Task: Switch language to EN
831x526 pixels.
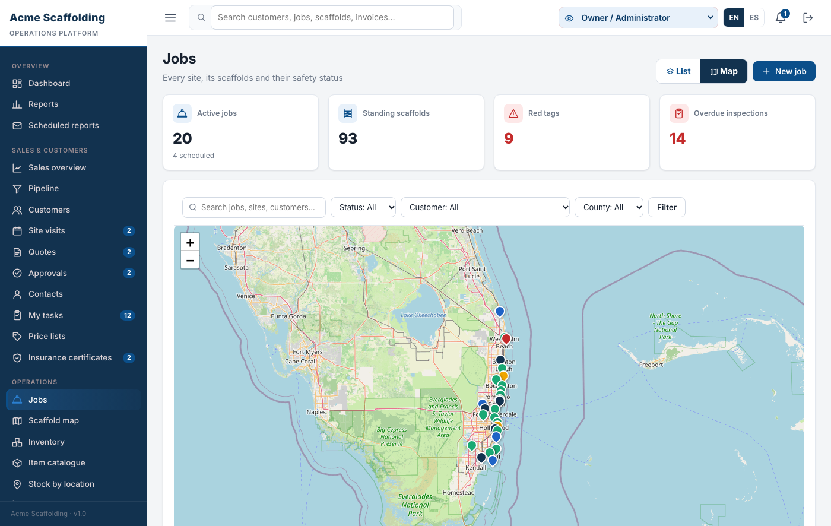Action: point(734,18)
